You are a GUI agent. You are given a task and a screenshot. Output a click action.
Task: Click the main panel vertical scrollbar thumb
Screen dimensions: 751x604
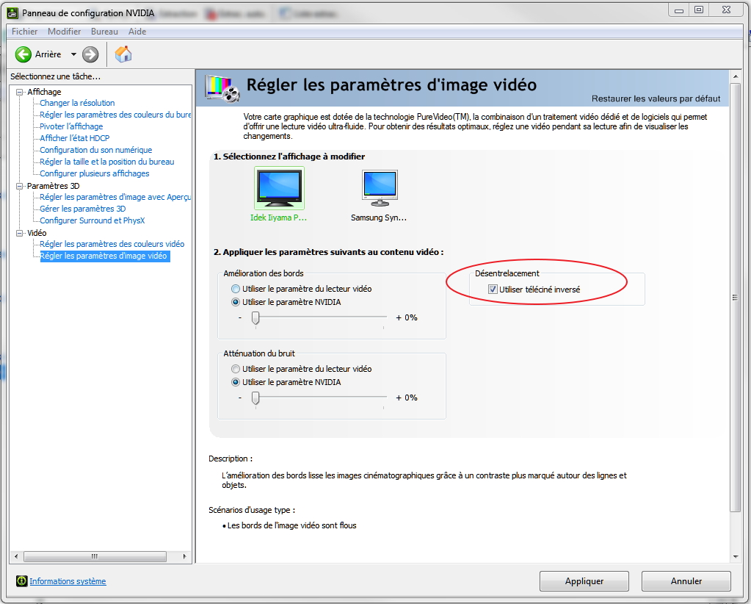click(x=735, y=297)
